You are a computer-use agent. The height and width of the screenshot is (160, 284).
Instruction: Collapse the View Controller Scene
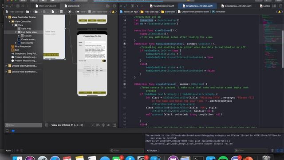pos(6,17)
